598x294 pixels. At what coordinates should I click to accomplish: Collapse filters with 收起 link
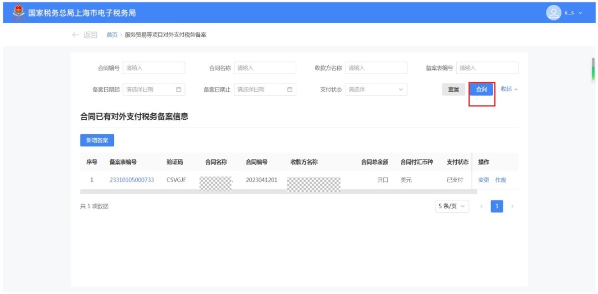(x=509, y=89)
